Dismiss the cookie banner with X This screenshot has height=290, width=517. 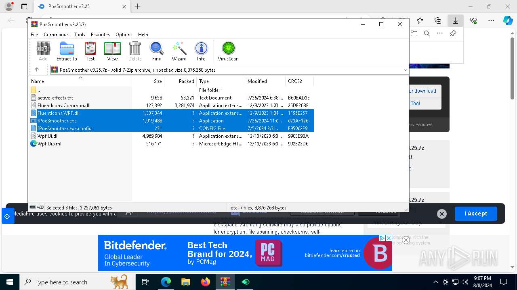click(x=442, y=214)
